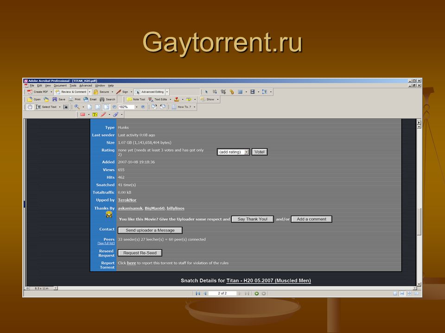Screen dimensions: 445x333
Task: Go to the previous page arrow
Action: point(205,293)
